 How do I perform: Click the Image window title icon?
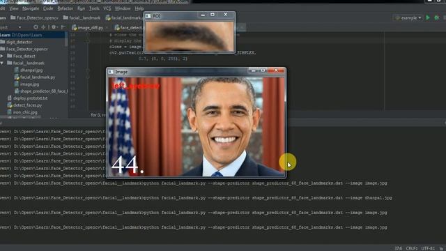point(111,72)
